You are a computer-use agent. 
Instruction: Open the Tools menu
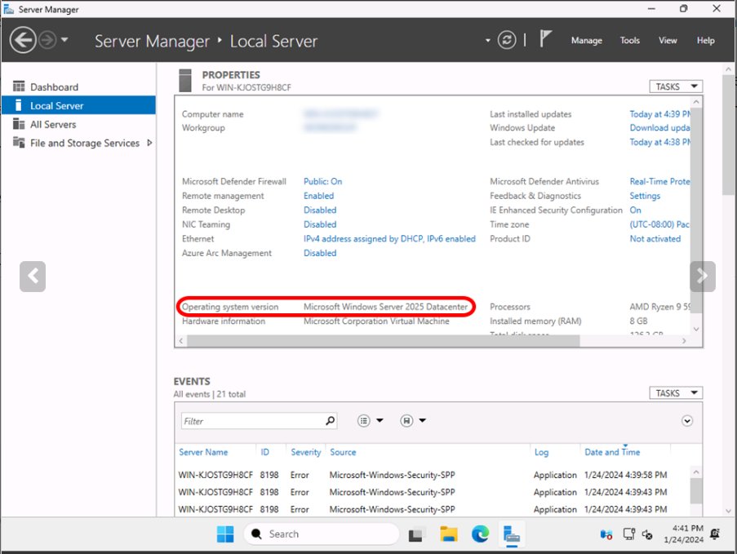(x=629, y=41)
